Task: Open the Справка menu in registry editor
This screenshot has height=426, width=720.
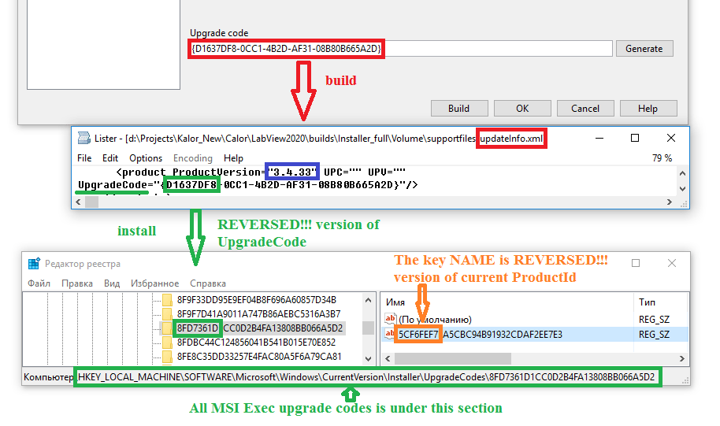Action: coord(208,283)
